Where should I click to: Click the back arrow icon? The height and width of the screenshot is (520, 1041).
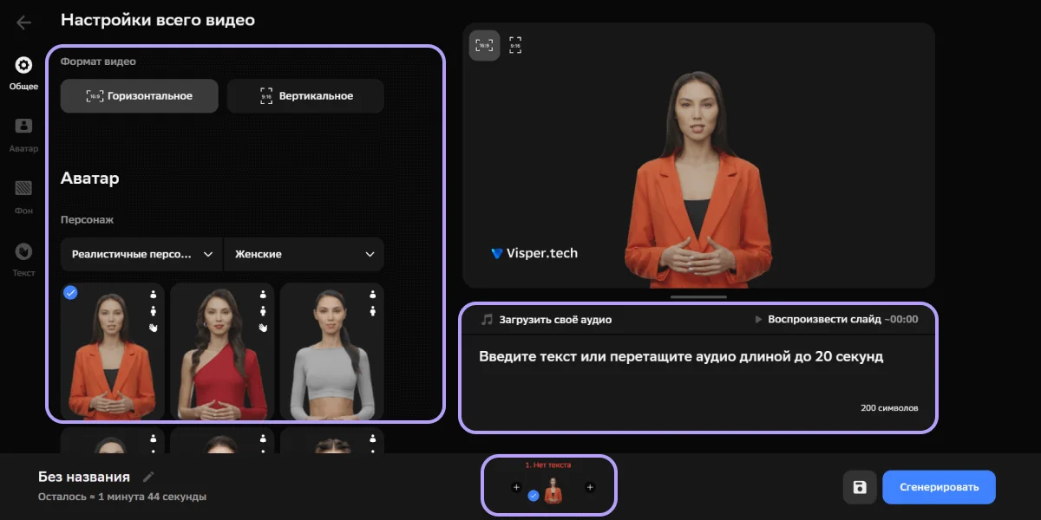(x=23, y=23)
